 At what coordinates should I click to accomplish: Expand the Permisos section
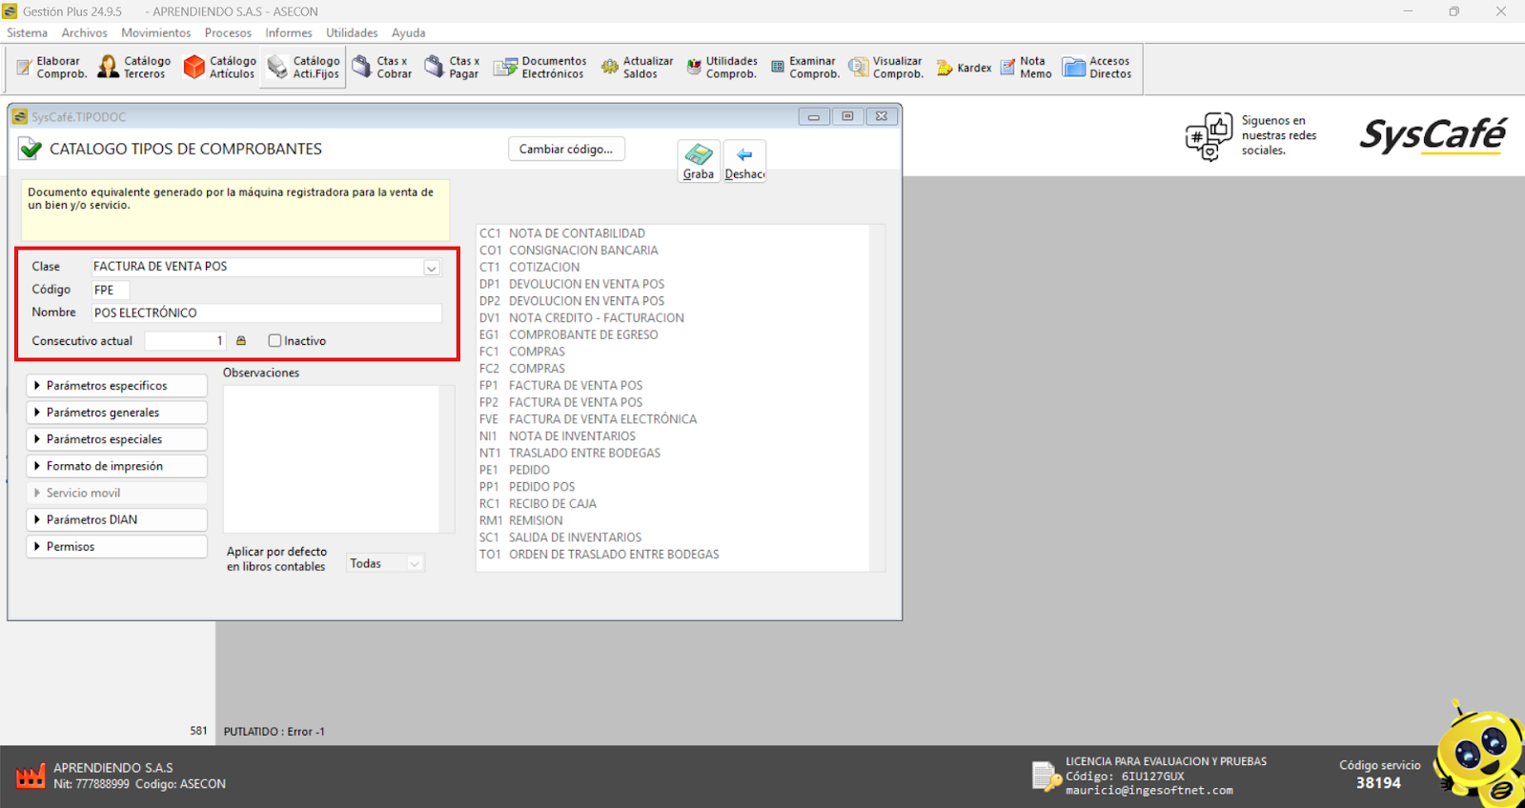click(x=116, y=547)
